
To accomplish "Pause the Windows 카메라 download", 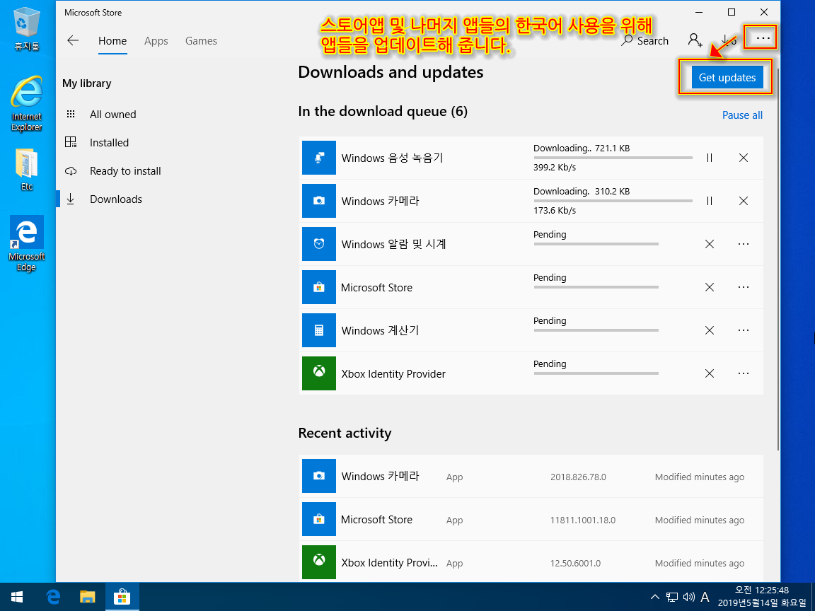I will pos(710,201).
